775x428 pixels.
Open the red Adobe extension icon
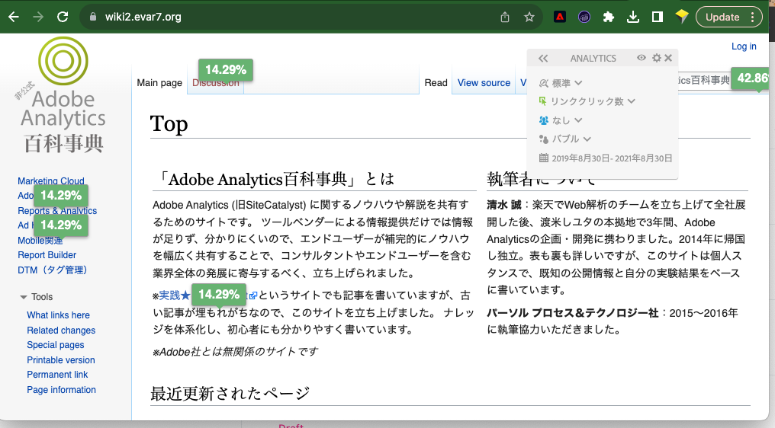(x=559, y=18)
